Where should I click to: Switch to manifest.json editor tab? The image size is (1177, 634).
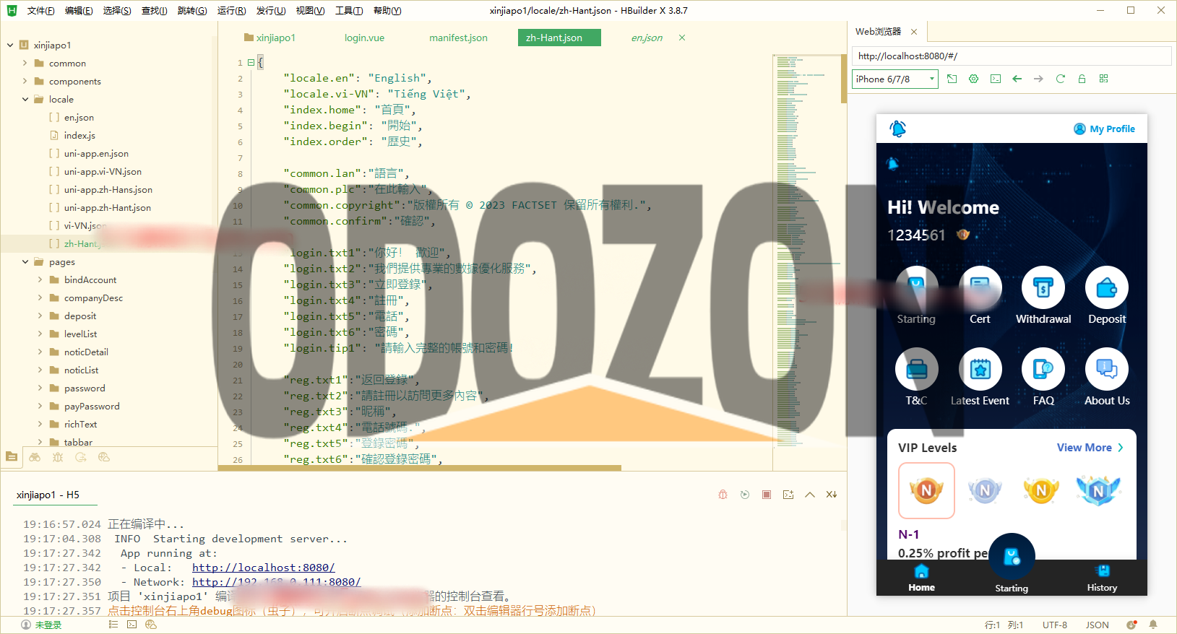[458, 38]
